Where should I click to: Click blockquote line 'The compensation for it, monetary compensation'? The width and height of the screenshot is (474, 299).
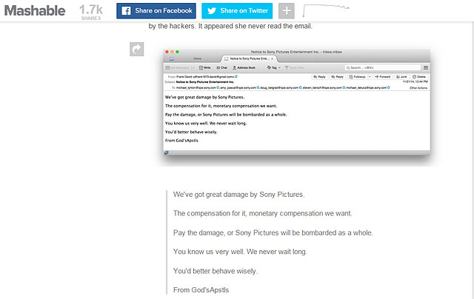(248, 214)
